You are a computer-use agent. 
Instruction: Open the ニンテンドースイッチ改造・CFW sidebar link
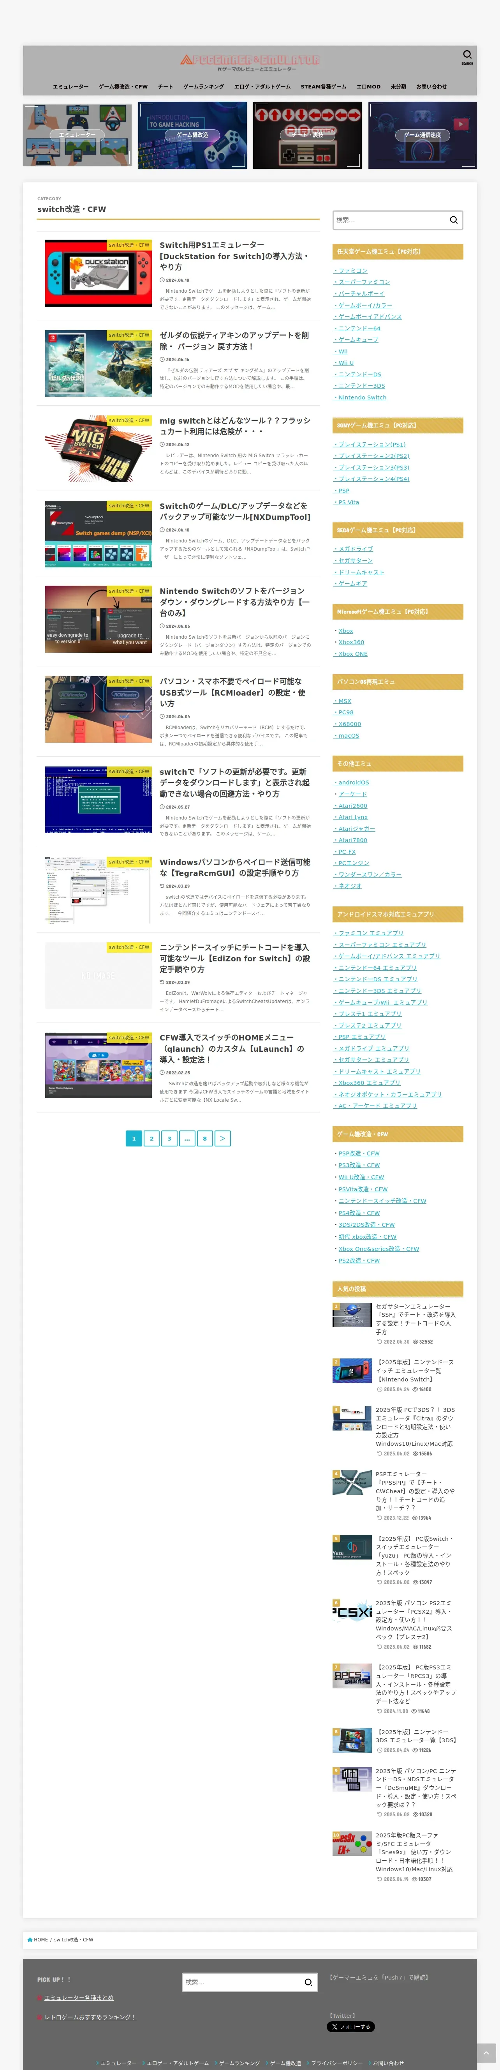[x=382, y=1201]
